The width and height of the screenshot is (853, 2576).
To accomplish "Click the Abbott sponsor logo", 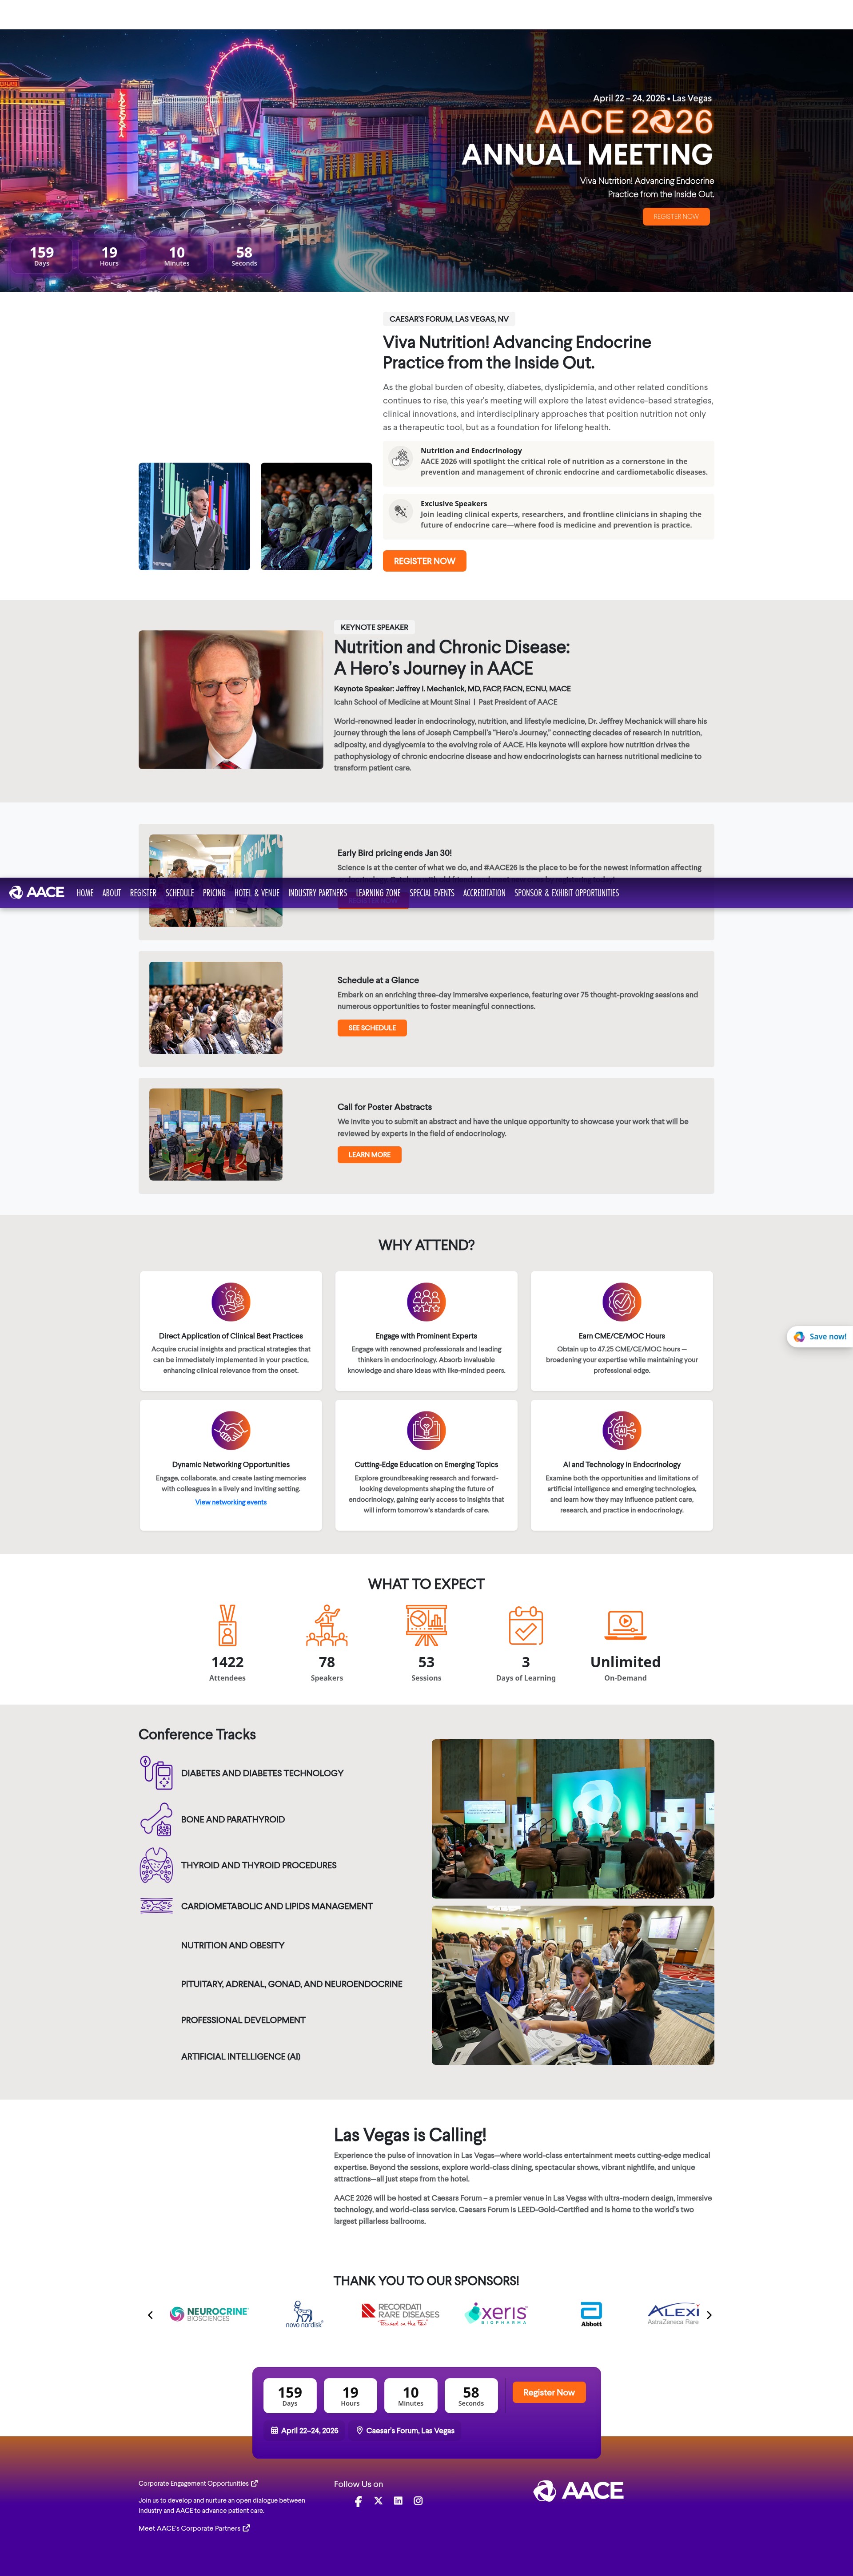I will pos(591,2314).
